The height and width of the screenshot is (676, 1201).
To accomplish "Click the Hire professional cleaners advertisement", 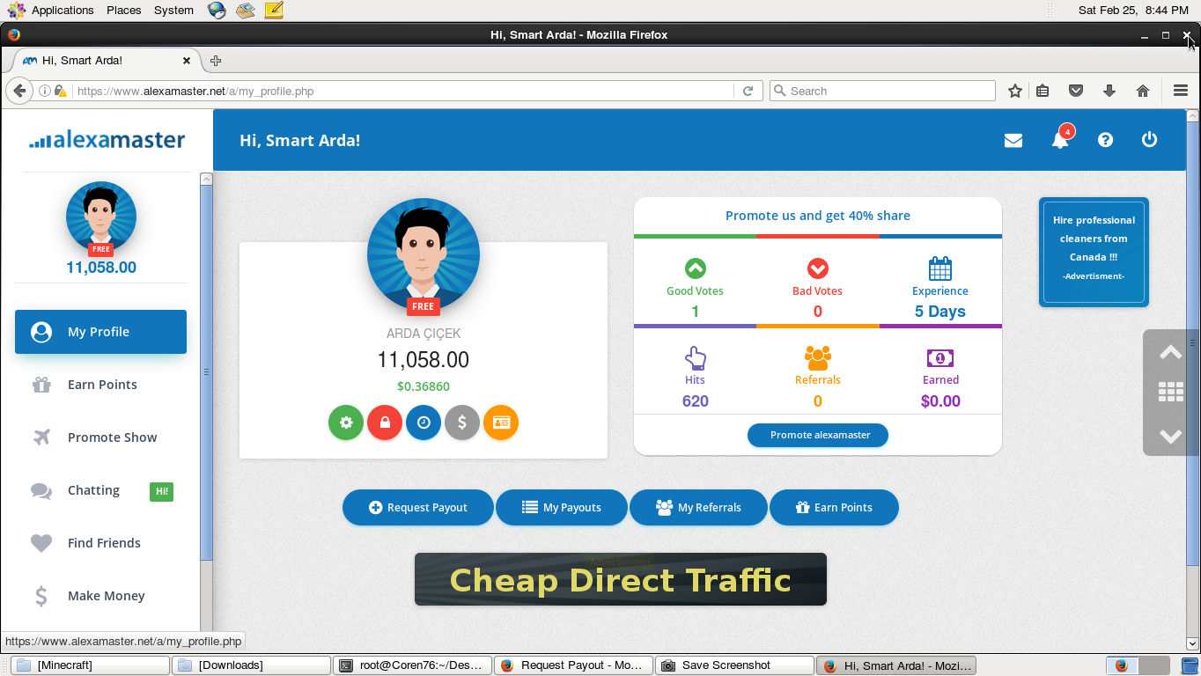I will pos(1094,251).
